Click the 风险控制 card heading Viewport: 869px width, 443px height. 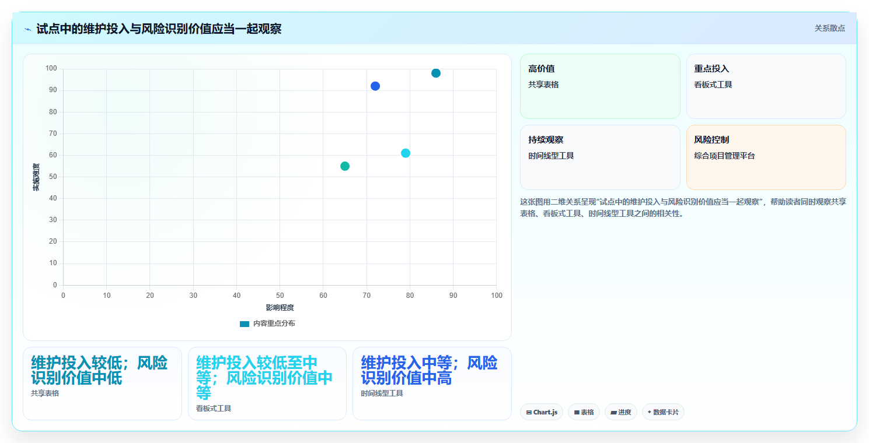coord(711,140)
